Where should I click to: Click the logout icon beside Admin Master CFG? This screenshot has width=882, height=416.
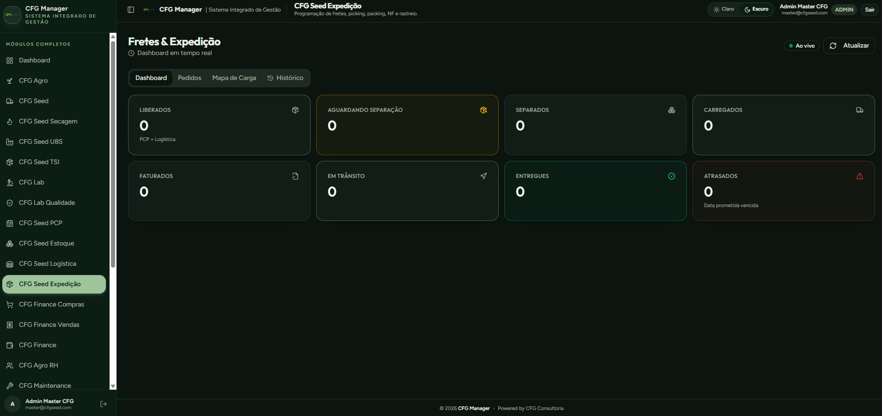point(104,404)
